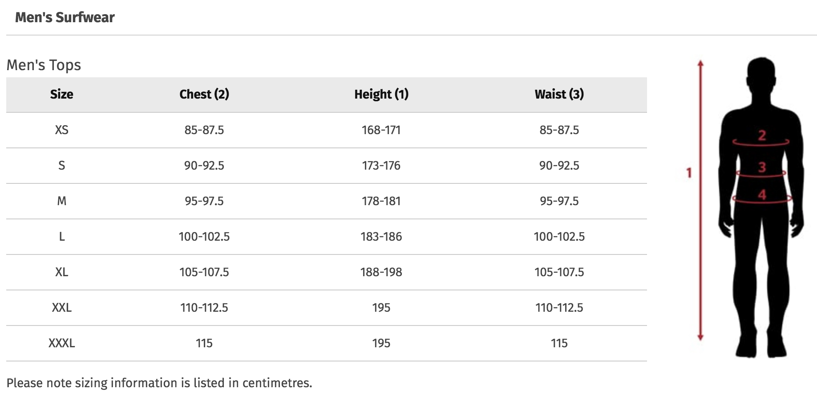The width and height of the screenshot is (817, 405).
Task: Click the Height (1) column header
Action: click(x=381, y=94)
